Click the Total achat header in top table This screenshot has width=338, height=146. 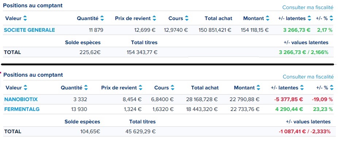click(218, 18)
